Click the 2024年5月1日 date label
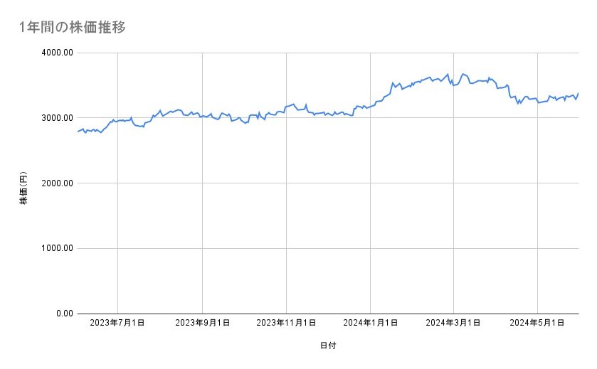This screenshot has width=597, height=369. point(537,323)
